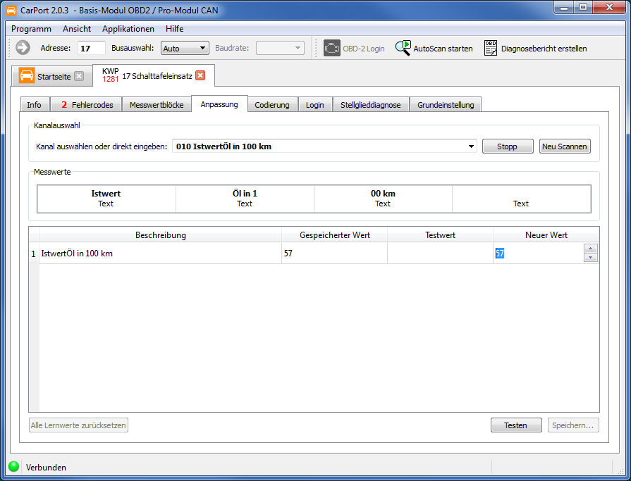
Task: Open the Programm menu
Action: point(32,29)
